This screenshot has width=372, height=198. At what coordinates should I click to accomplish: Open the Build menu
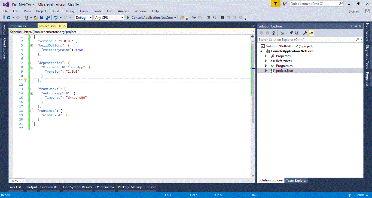click(x=55, y=11)
